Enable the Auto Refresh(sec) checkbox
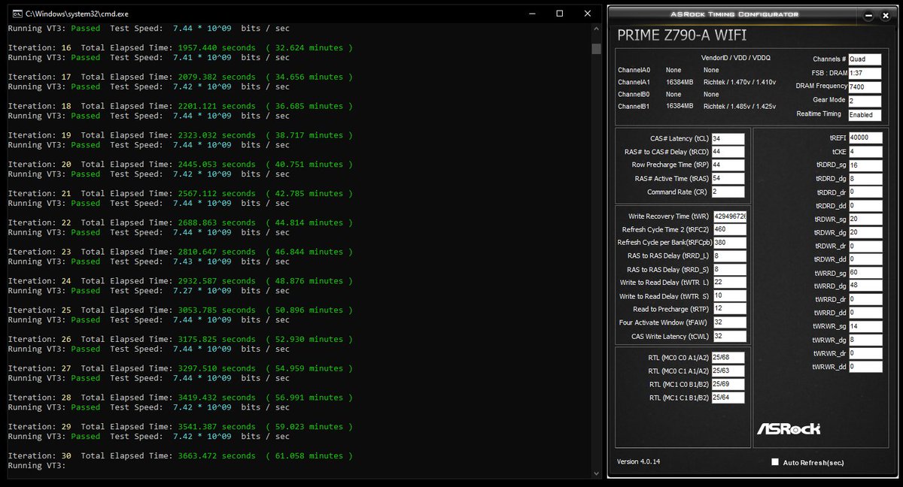The width and height of the screenshot is (903, 487). (x=775, y=462)
